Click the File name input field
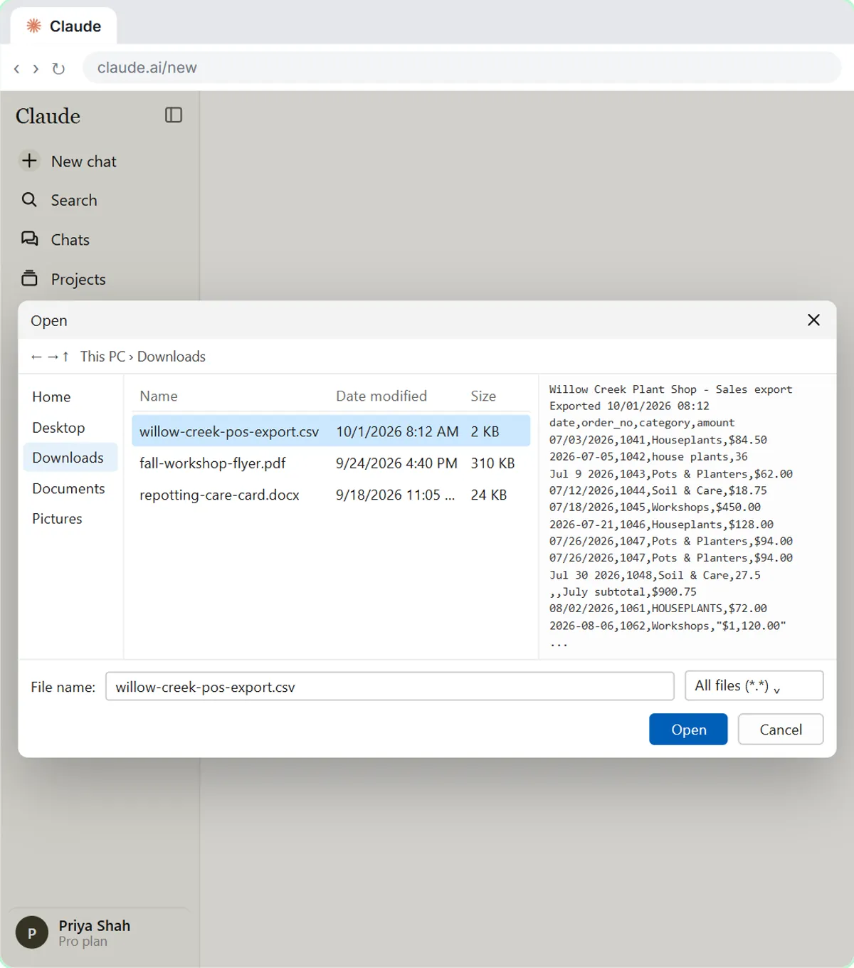The image size is (854, 968). 390,687
